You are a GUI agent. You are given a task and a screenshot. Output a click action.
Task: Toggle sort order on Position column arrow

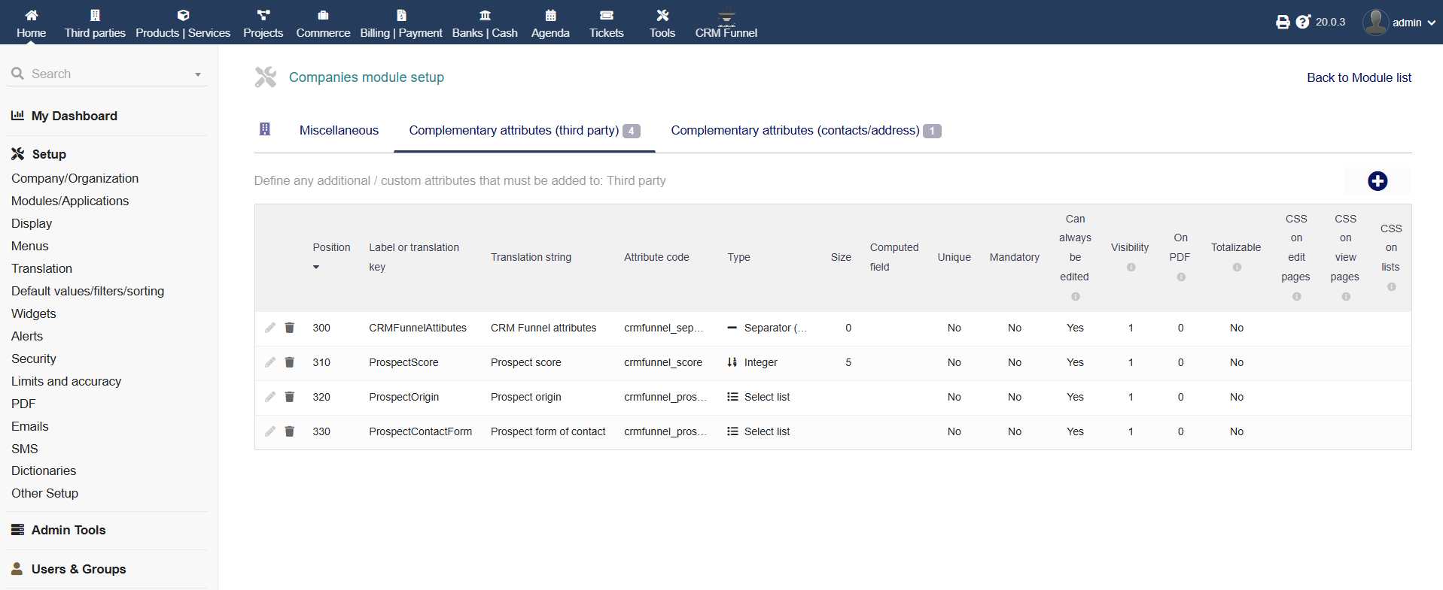(x=316, y=268)
